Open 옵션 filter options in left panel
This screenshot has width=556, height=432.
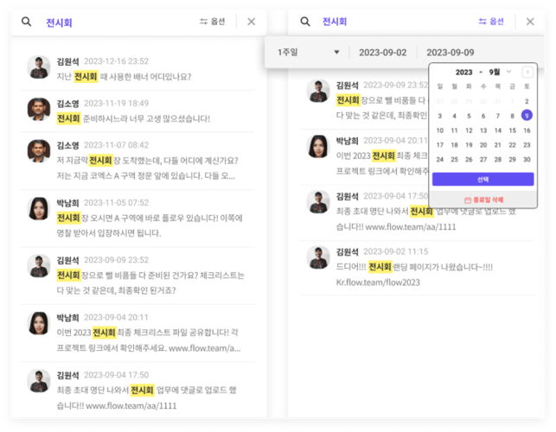point(212,22)
